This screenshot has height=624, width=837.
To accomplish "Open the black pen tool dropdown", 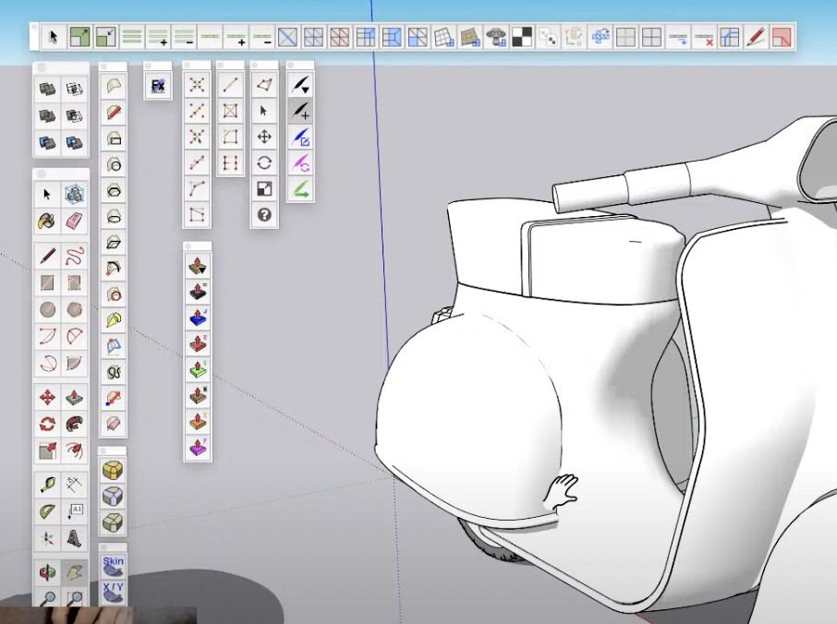I will point(300,85).
